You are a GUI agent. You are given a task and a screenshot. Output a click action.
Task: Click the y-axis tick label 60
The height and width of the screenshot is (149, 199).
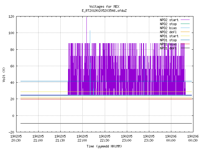pyautogui.click(x=12, y=66)
